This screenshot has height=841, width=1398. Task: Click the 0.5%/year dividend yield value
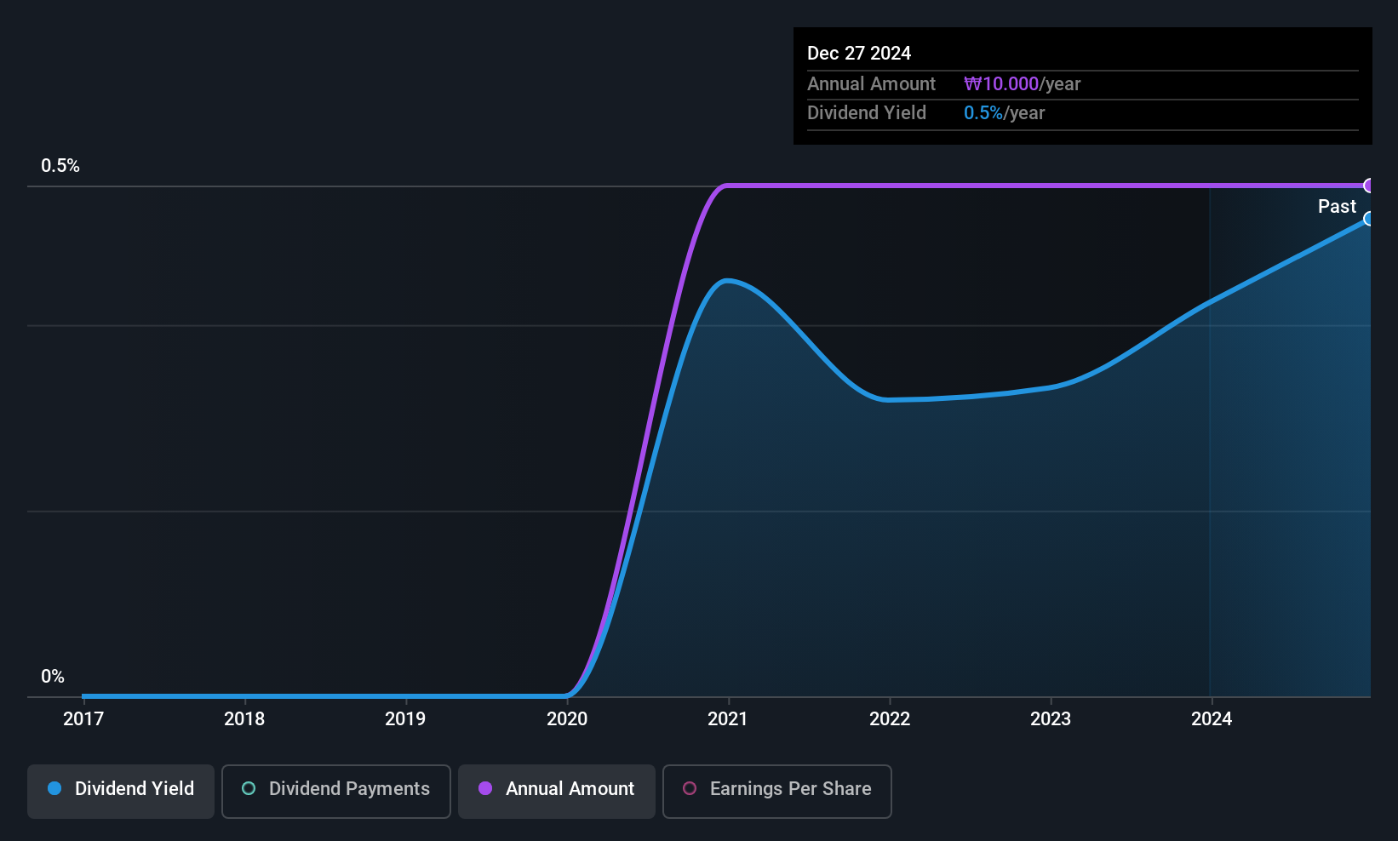(x=1004, y=113)
